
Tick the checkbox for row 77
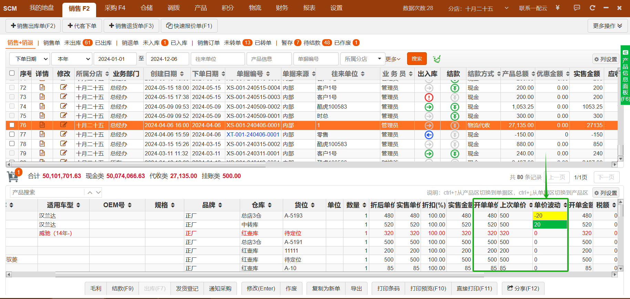pyautogui.click(x=12, y=134)
